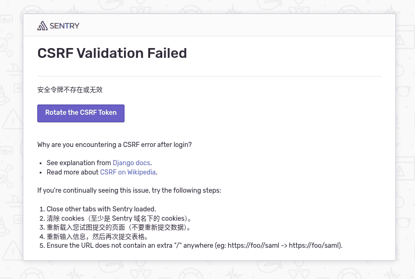Click step five about extra slash in URL
Screen dimensions: 415x279
[x=194, y=245]
